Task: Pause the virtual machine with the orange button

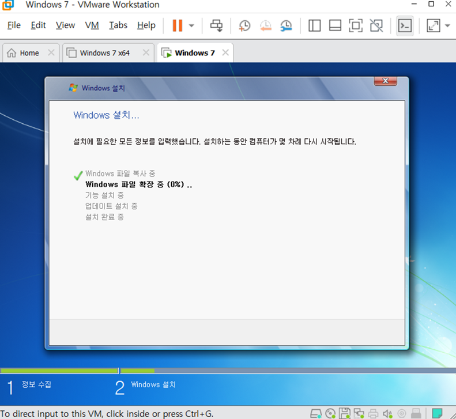Action: click(178, 25)
